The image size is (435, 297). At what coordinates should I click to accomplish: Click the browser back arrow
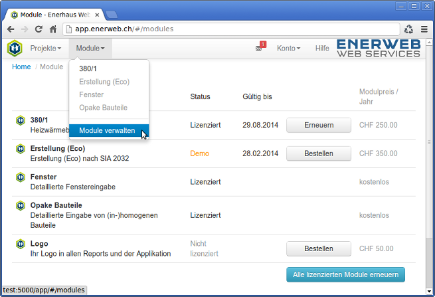[11, 29]
